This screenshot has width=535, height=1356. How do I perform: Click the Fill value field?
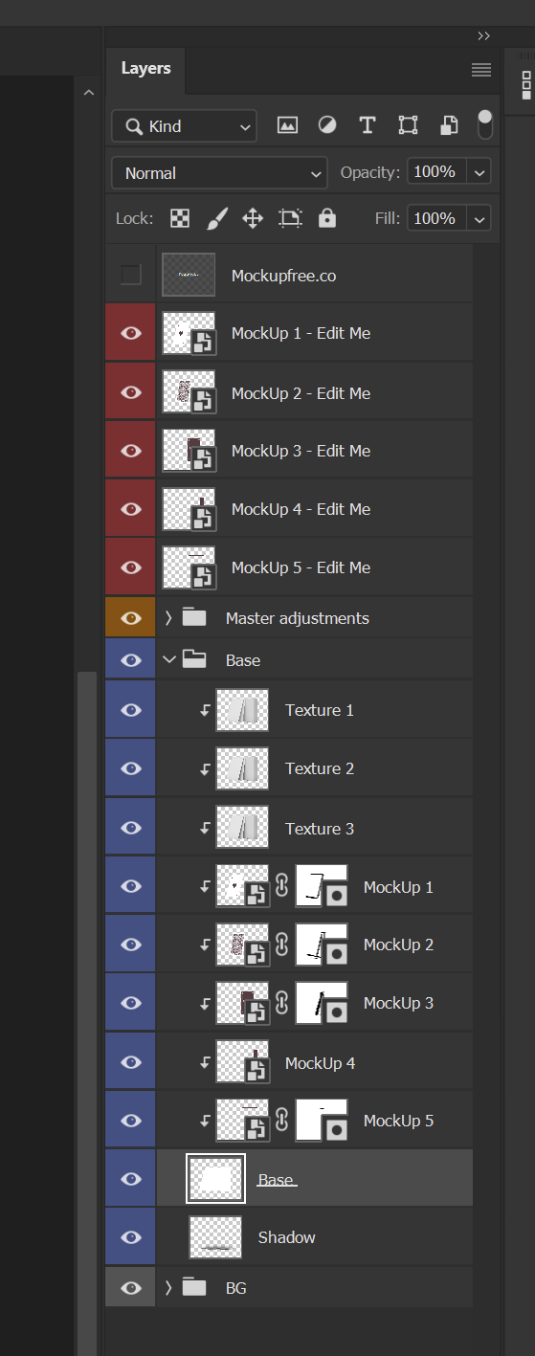(437, 218)
